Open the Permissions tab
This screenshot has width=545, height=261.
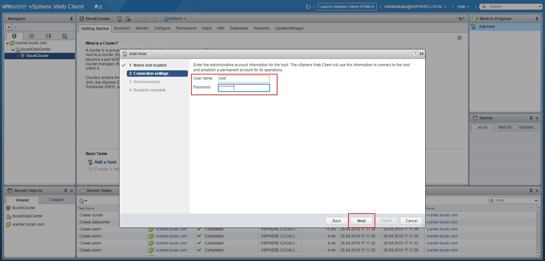coord(186,28)
